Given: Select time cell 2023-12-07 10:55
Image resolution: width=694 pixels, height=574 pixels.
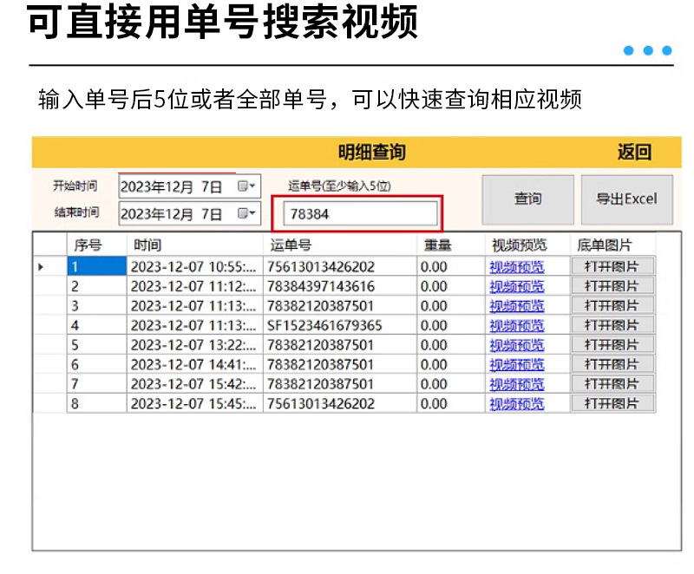Looking at the screenshot, I should 195,267.
